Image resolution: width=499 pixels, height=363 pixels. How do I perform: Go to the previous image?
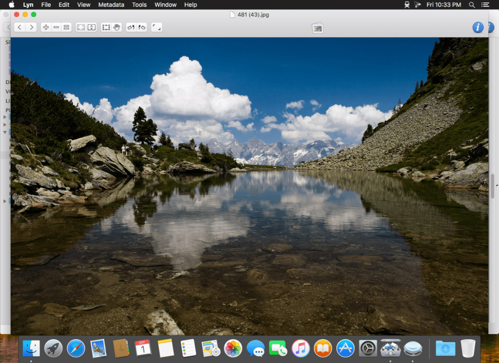19,27
